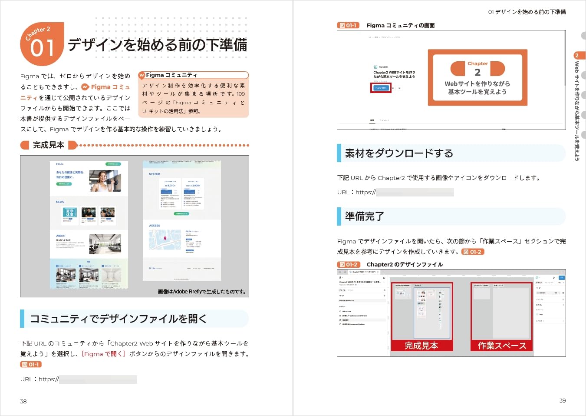Select the 概要 tab on the community page
The image size is (586, 416).
point(372,120)
